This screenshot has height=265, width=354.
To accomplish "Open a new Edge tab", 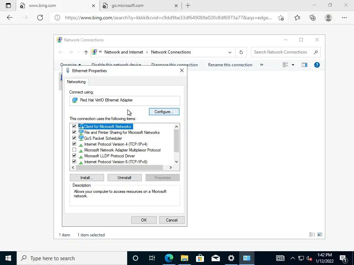I will click(x=188, y=6).
